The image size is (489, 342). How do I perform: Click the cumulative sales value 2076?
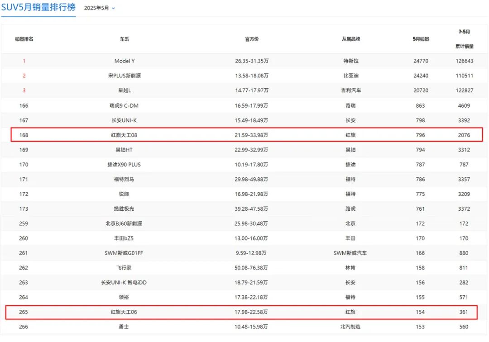pos(464,135)
